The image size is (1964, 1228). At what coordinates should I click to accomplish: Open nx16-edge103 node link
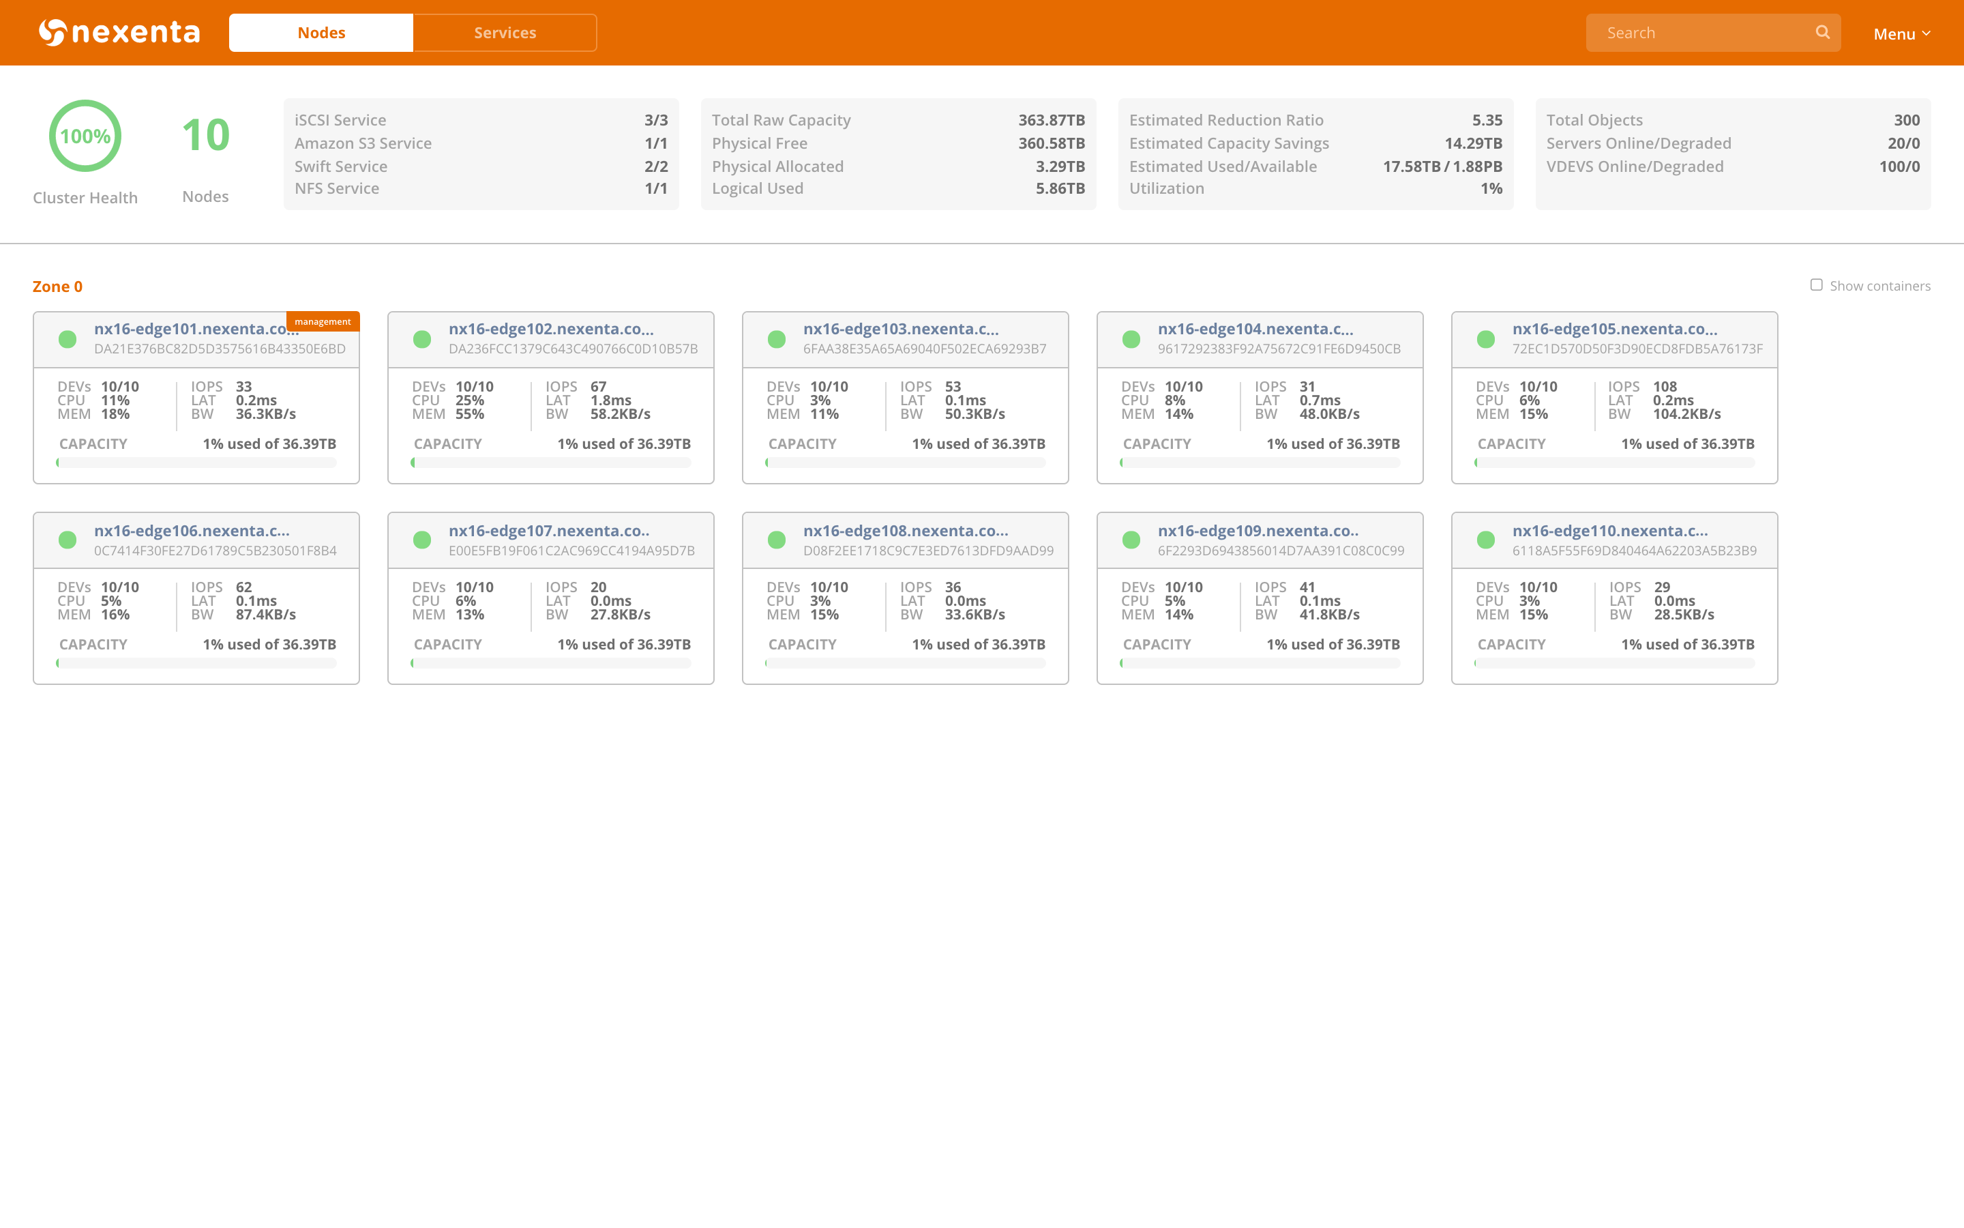(x=901, y=329)
